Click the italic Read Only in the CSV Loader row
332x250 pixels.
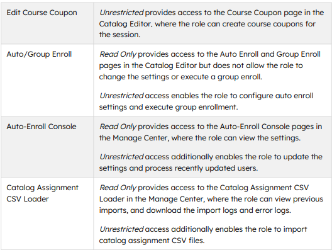[x=118, y=188]
